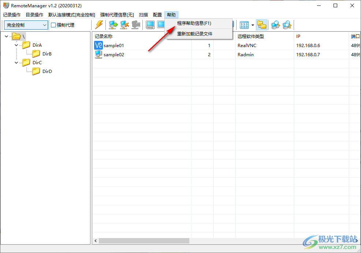Viewport: 361px width, 253px height.
Task: Click the Radmin computer icon of sample02
Action: click(98, 54)
